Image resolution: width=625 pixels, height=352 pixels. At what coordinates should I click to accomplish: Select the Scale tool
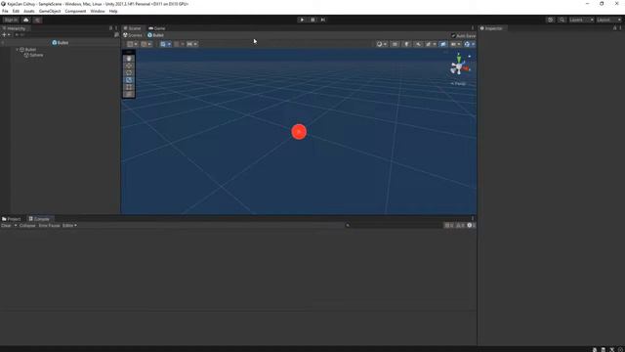click(x=129, y=80)
